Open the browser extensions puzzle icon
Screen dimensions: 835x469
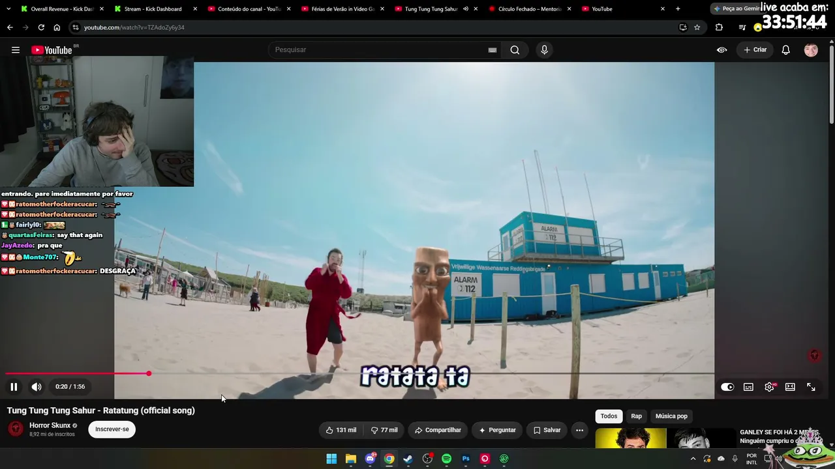tap(719, 27)
